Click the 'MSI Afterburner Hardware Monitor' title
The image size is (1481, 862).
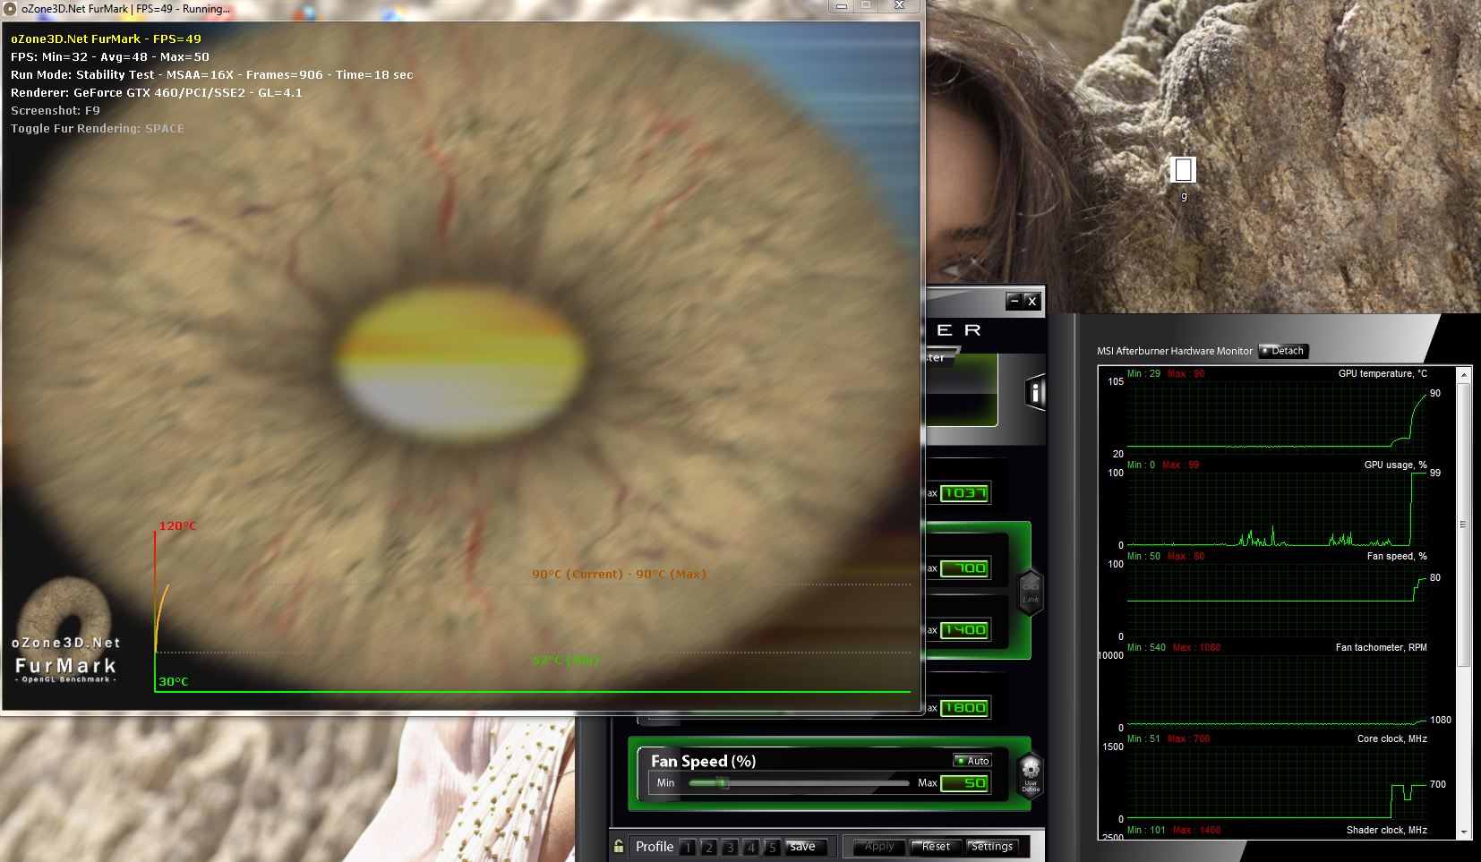pos(1174,351)
